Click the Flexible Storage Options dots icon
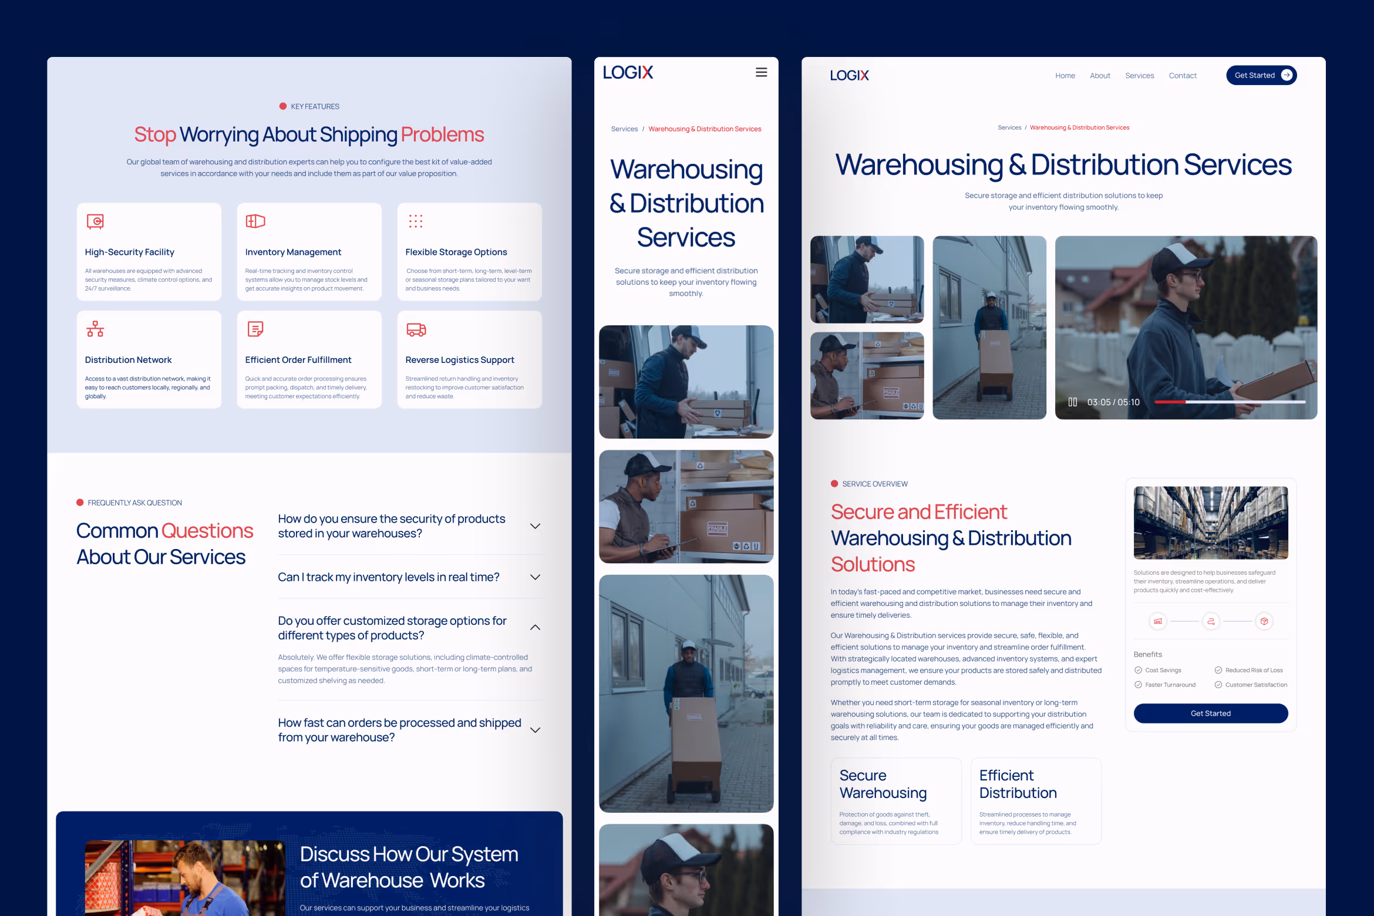The image size is (1374, 916). pyautogui.click(x=416, y=221)
